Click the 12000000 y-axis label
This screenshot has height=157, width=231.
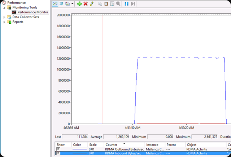(63, 59)
